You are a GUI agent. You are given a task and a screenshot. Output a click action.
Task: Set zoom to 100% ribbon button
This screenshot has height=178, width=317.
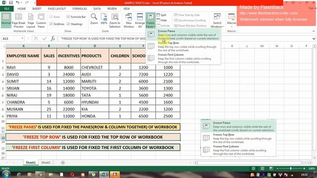tap(104, 19)
